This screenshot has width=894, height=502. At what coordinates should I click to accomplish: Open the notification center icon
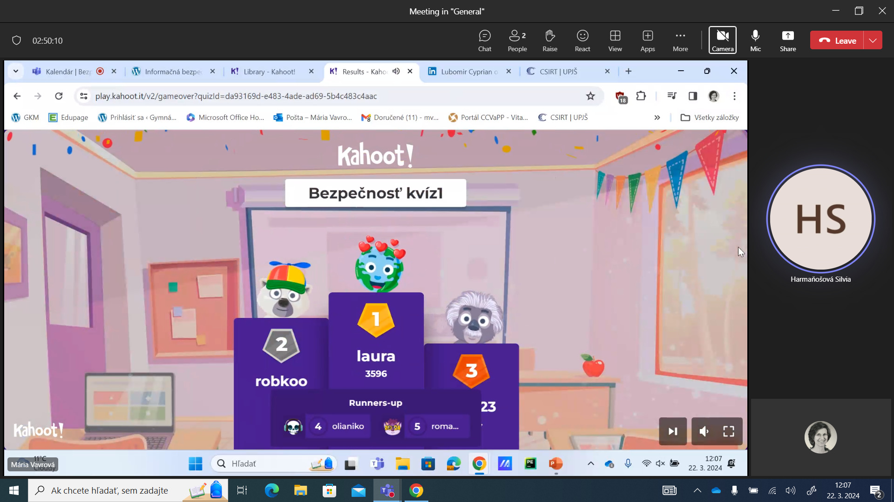[x=875, y=491]
